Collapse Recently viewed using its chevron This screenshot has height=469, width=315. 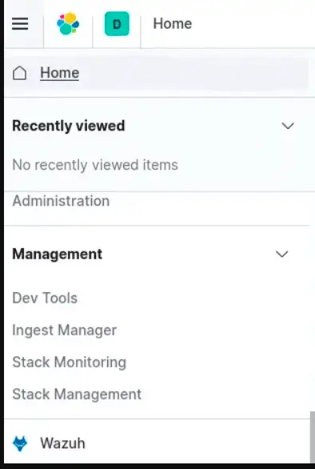pyautogui.click(x=288, y=126)
